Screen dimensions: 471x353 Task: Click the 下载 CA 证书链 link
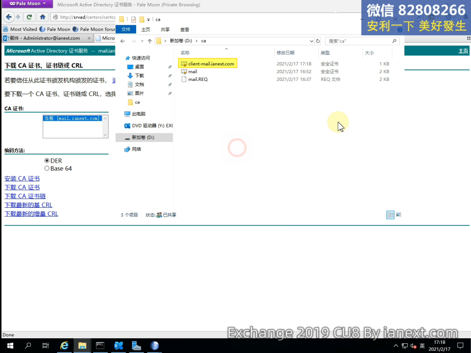pyautogui.click(x=25, y=196)
